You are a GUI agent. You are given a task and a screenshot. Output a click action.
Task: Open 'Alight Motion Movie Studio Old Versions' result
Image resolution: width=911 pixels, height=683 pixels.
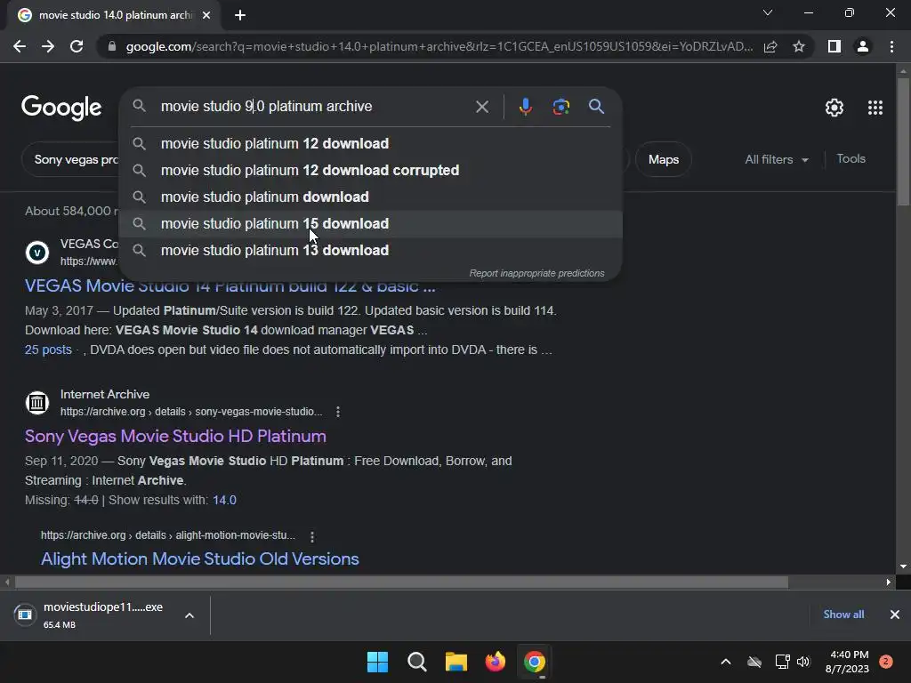pos(200,558)
